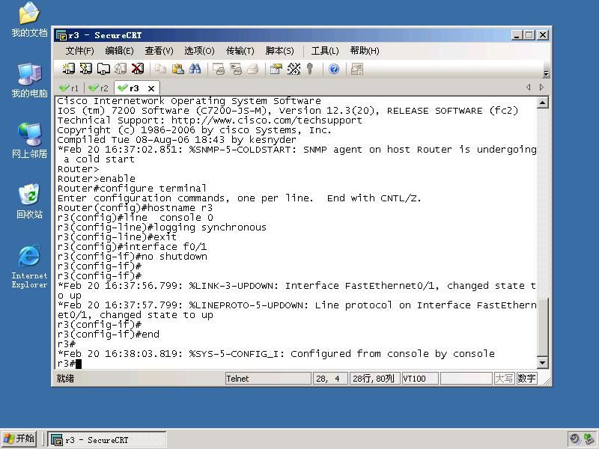Click terminal scrollbar up arrow
599x449 pixels.
coord(542,103)
